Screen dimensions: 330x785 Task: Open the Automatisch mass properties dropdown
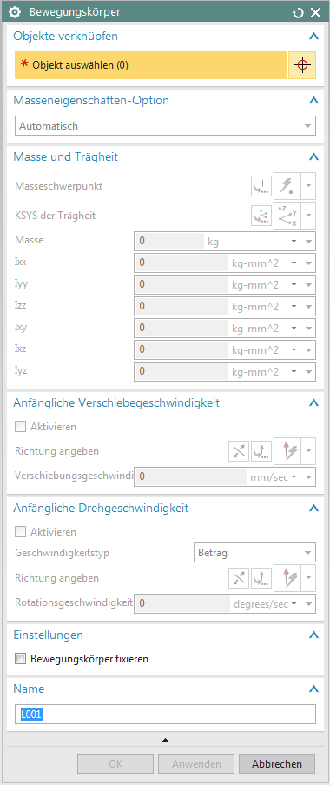coord(165,126)
